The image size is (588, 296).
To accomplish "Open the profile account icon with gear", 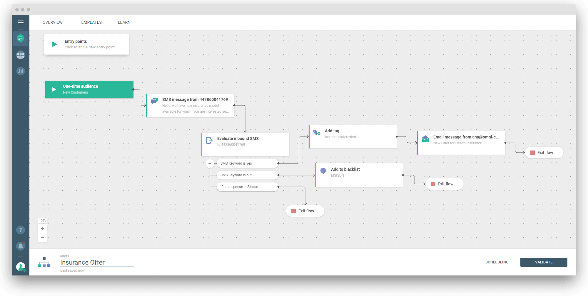I will pyautogui.click(x=20, y=266).
